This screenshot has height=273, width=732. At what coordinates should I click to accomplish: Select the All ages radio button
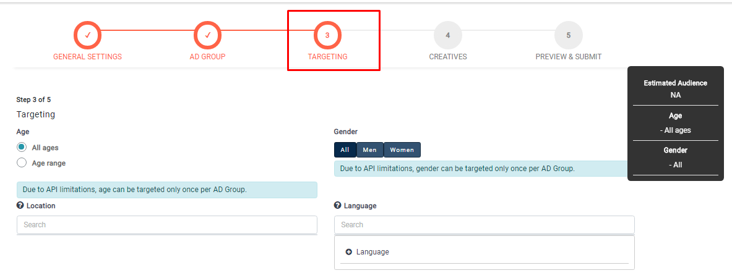pyautogui.click(x=22, y=148)
